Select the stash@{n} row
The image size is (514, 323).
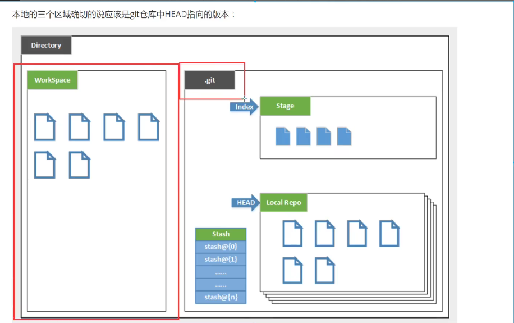(221, 297)
